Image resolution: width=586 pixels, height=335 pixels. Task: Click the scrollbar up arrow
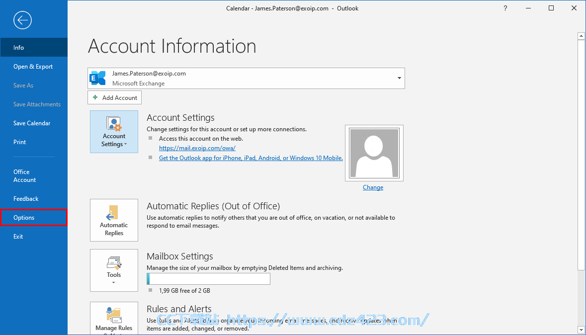581,36
